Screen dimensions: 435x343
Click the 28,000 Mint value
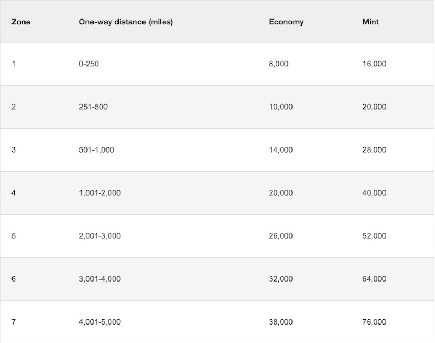click(x=374, y=149)
